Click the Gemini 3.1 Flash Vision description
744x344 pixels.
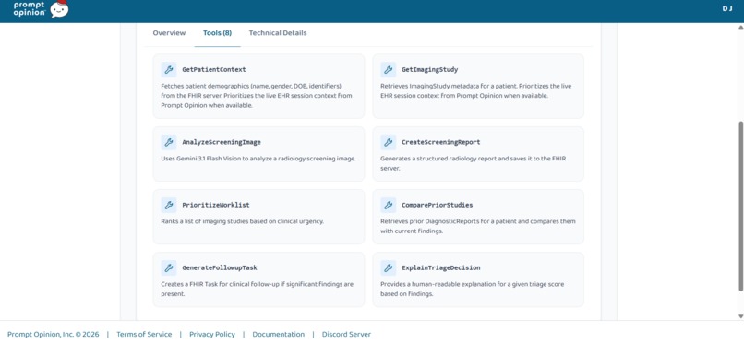(x=258, y=159)
